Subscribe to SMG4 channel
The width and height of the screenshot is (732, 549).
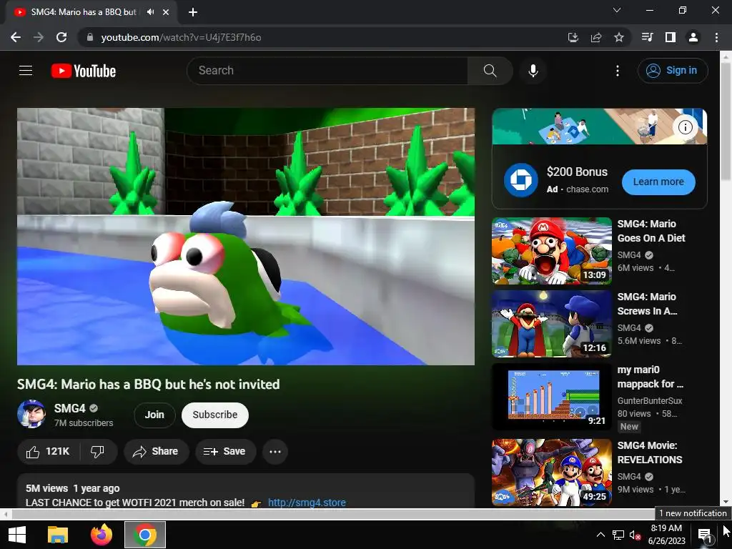tap(214, 415)
